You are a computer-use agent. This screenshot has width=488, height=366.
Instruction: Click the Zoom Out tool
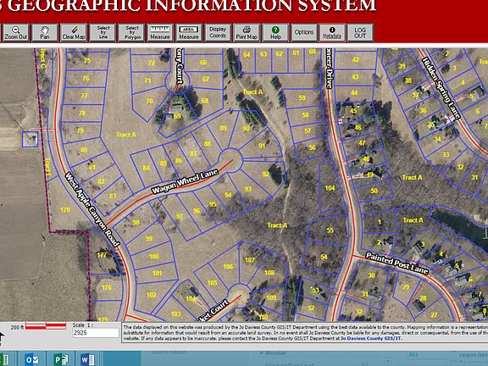(15, 33)
